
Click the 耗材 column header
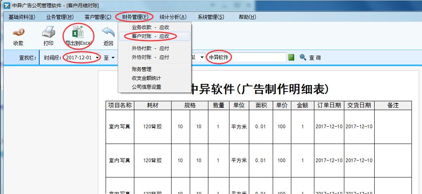(153, 105)
